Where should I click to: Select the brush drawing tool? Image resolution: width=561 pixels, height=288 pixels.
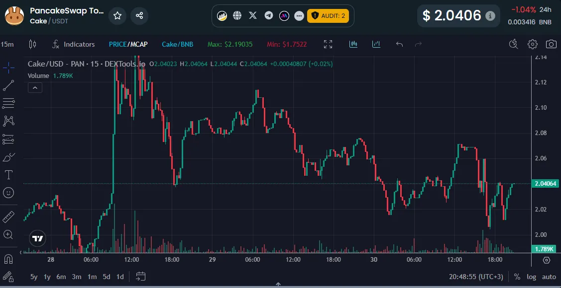point(8,157)
